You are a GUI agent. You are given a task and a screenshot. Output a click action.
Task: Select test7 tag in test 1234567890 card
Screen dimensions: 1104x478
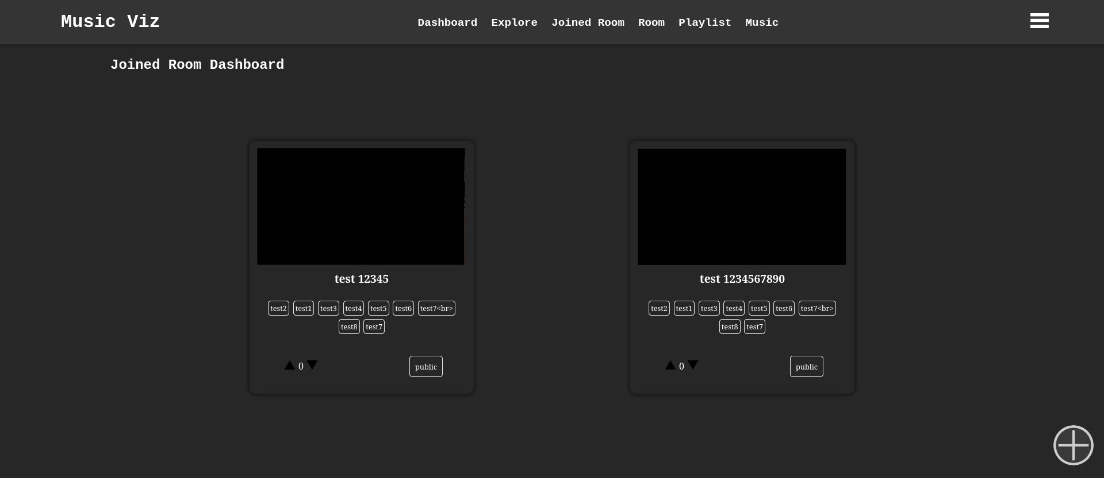[x=754, y=327]
